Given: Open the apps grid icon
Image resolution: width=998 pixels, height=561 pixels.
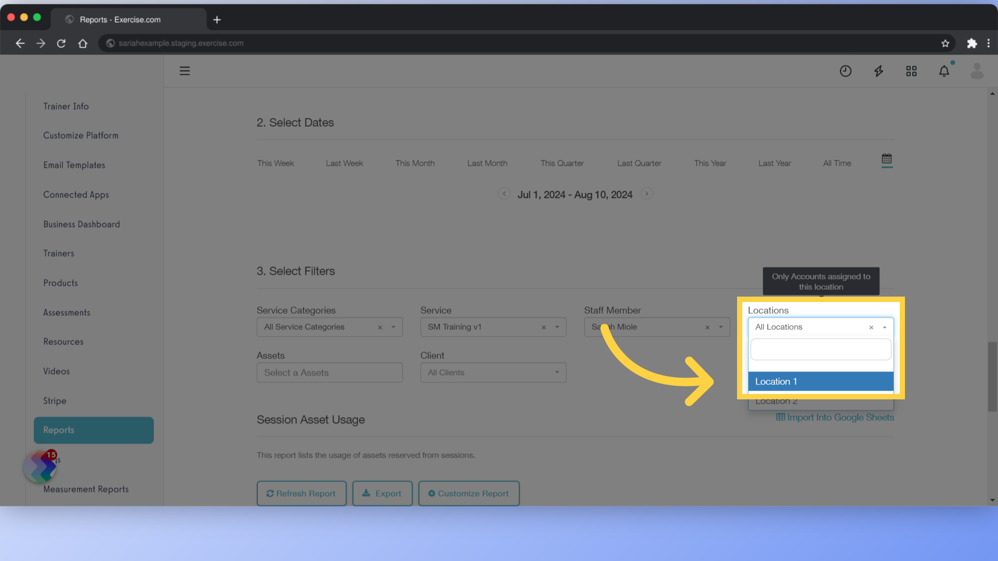Looking at the screenshot, I should pyautogui.click(x=911, y=71).
